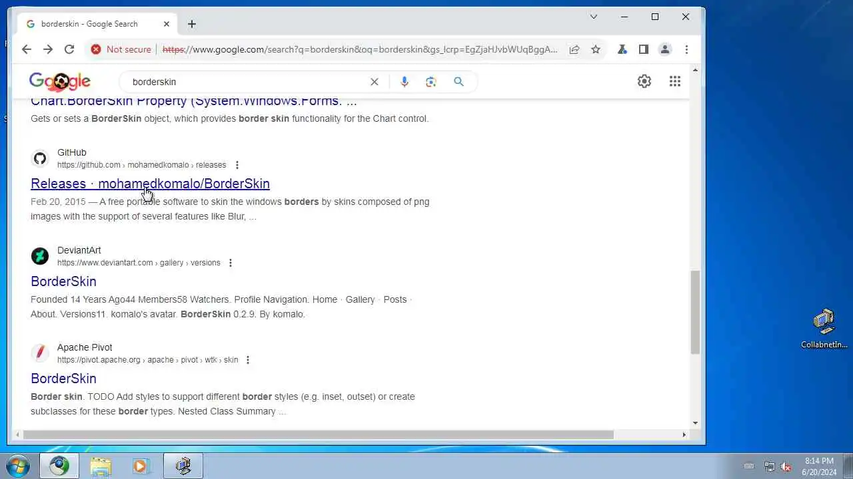Screen dimensions: 853x479
Task: Submit search with magnifier icon
Action: pos(458,81)
